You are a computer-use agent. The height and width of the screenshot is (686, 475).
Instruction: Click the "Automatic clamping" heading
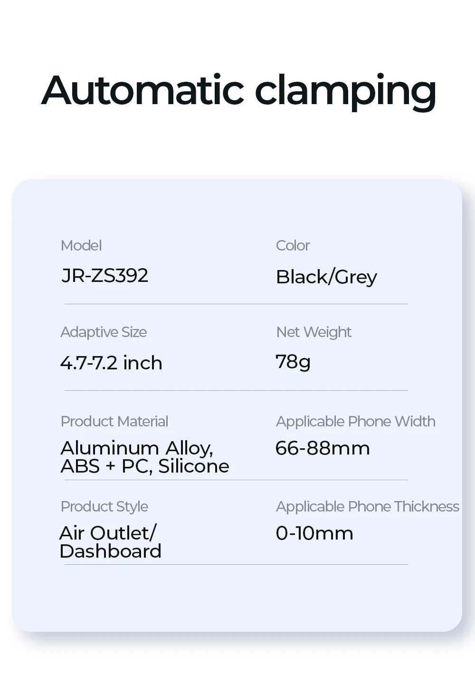[x=238, y=90]
